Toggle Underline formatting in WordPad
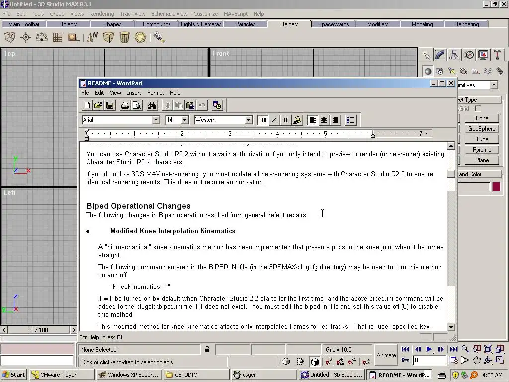 [286, 120]
